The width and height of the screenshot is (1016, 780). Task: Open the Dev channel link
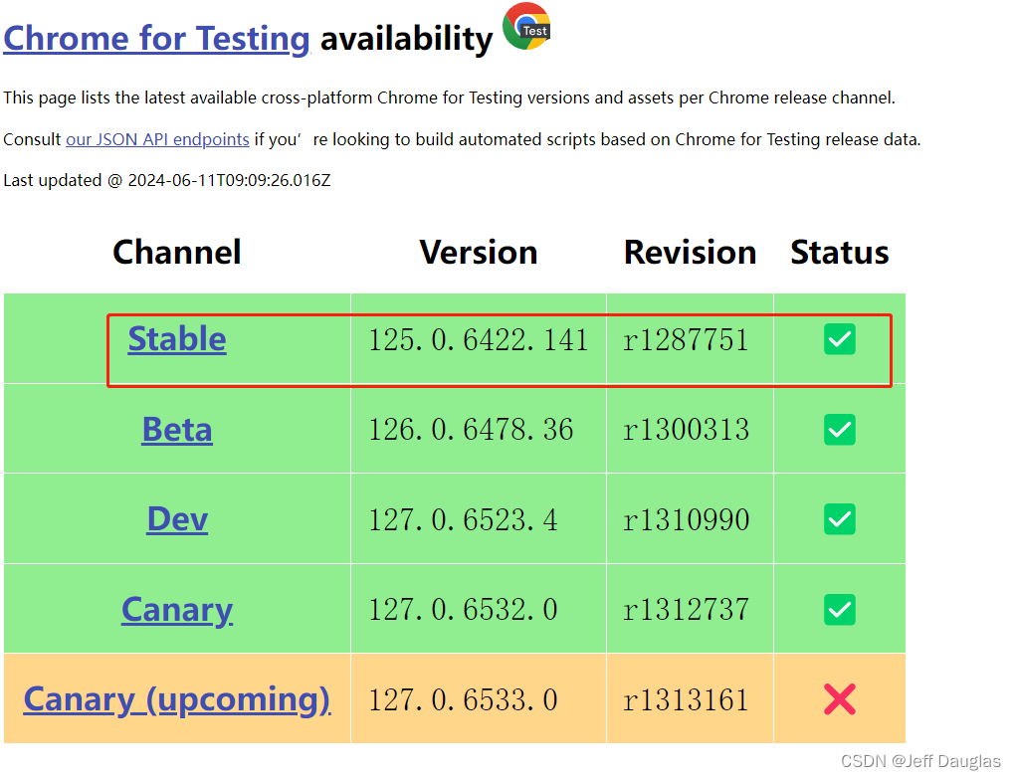click(177, 519)
